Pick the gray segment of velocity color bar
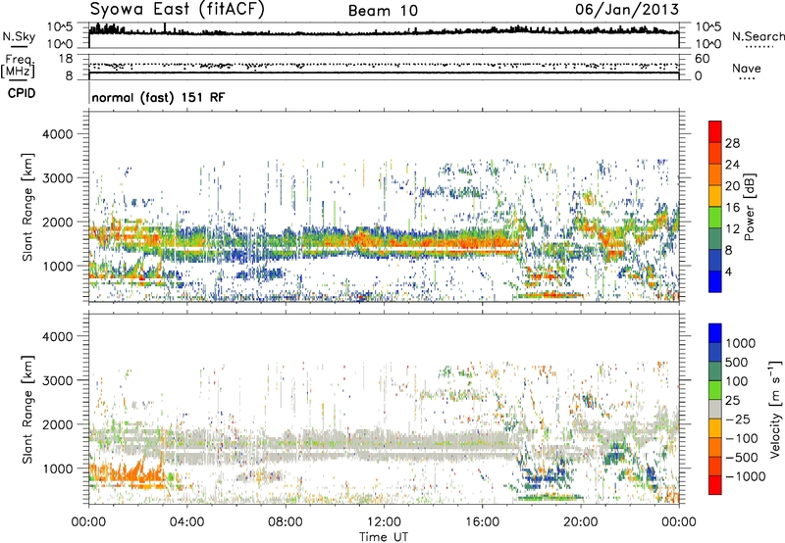 [715, 410]
